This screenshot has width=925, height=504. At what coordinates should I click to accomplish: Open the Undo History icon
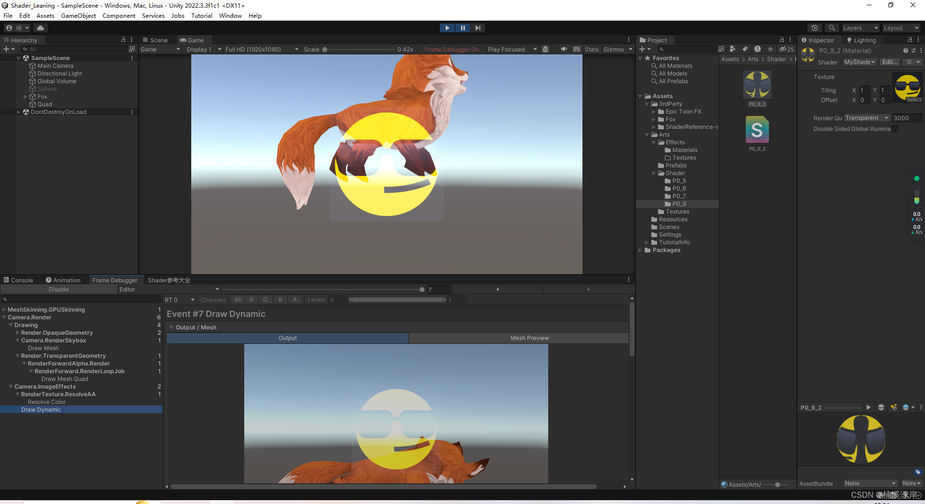(815, 28)
